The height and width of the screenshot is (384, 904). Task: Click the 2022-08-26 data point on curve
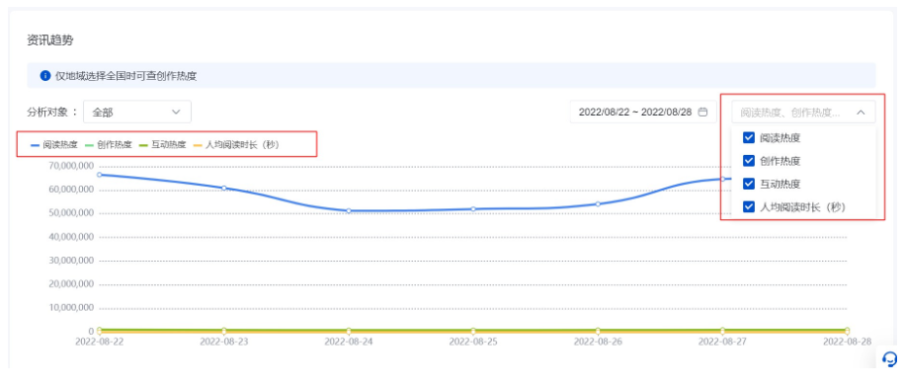point(598,203)
